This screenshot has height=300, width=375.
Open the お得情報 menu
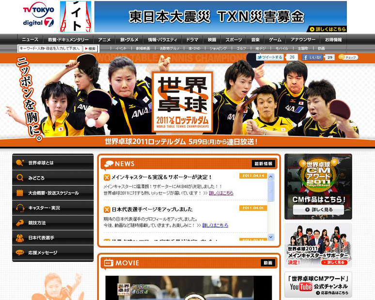pyautogui.click(x=333, y=40)
